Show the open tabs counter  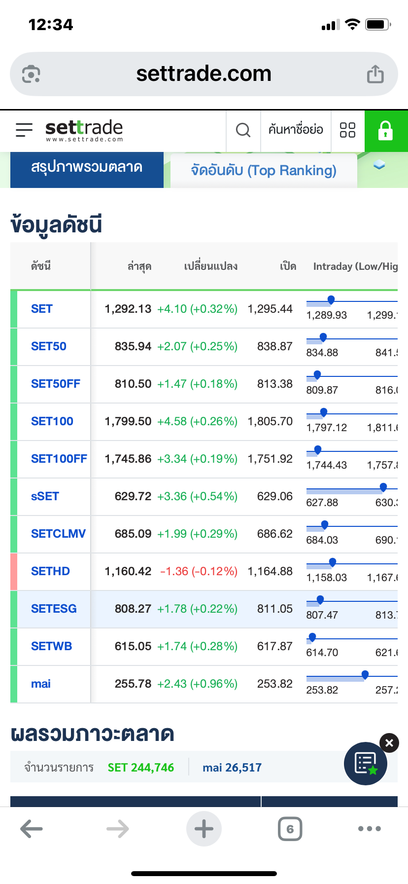click(290, 829)
